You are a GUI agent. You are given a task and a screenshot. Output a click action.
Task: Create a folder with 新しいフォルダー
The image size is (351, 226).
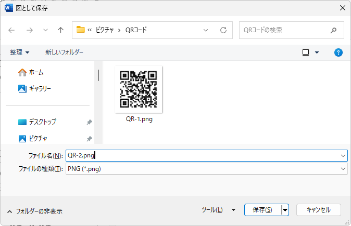pos(64,52)
